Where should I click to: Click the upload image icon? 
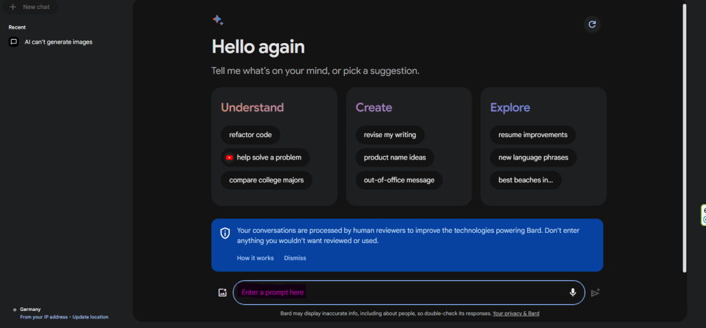coord(223,292)
